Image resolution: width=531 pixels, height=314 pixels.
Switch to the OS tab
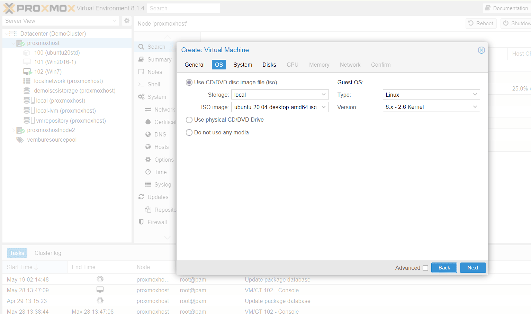(219, 65)
